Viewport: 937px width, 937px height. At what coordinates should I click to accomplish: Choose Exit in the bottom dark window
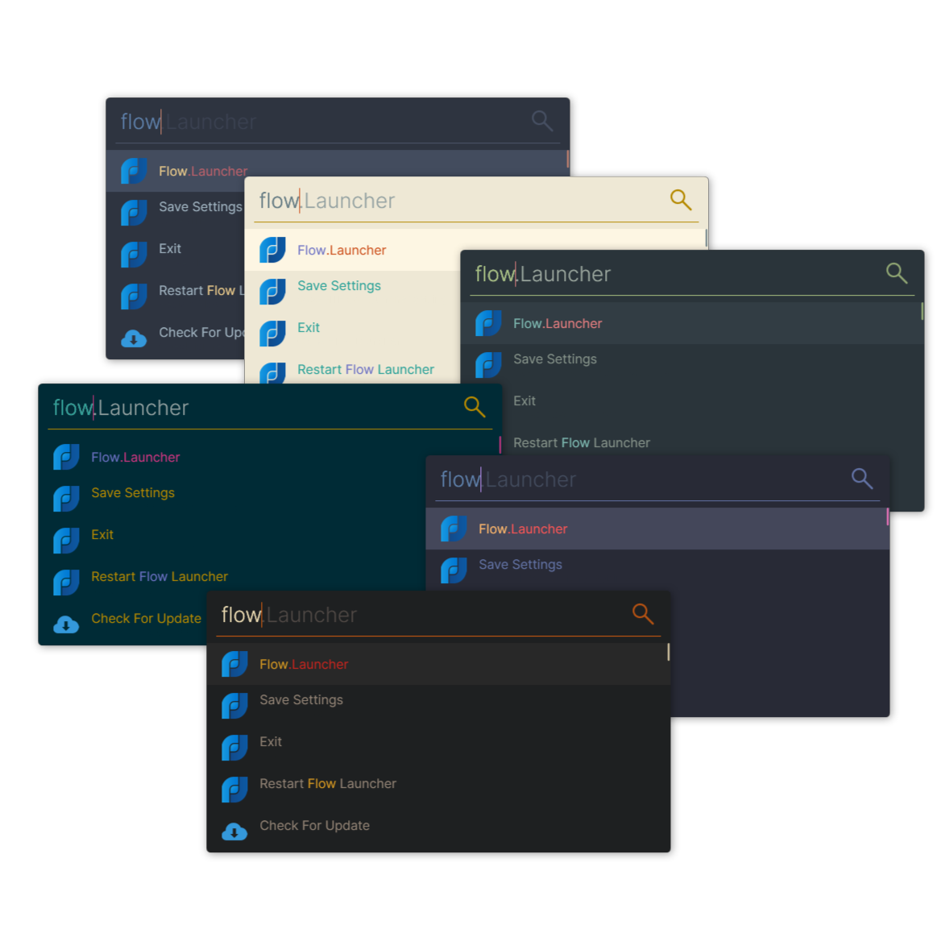pos(271,742)
